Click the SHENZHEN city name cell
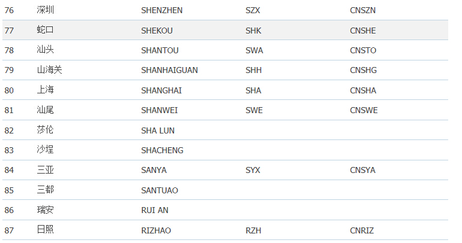 click(162, 10)
